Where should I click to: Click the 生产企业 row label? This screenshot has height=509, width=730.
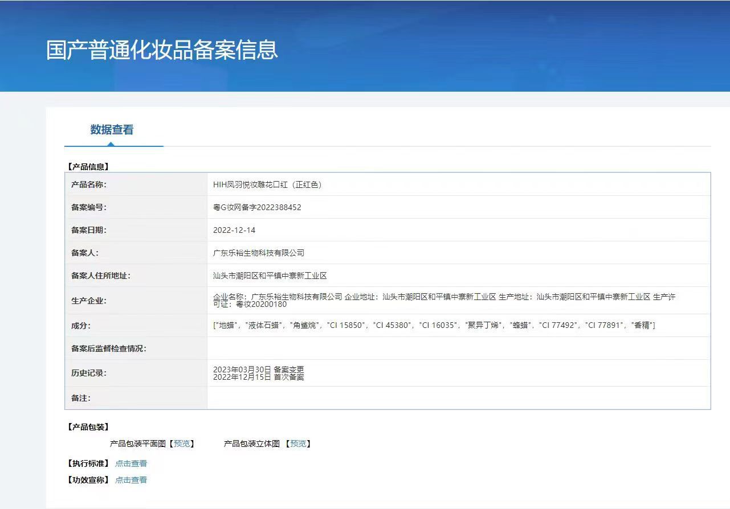point(89,301)
